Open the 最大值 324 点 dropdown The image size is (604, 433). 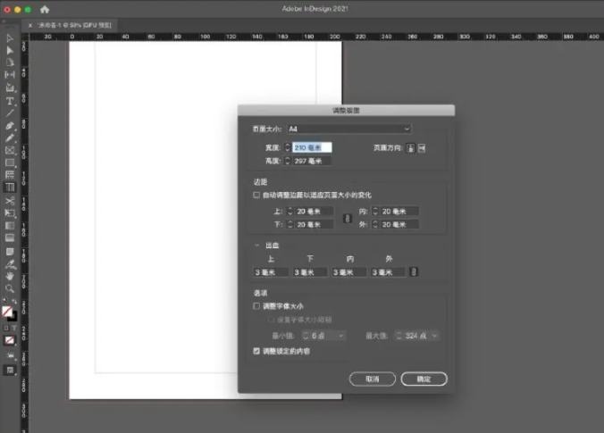[436, 336]
